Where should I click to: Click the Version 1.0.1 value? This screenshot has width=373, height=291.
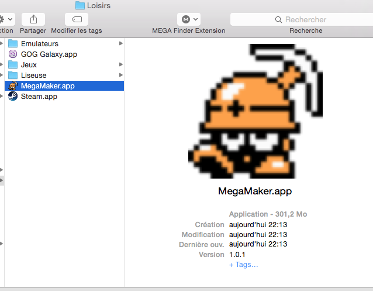[237, 255]
